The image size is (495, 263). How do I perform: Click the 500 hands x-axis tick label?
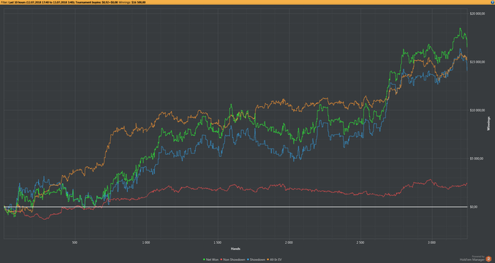tap(74, 242)
